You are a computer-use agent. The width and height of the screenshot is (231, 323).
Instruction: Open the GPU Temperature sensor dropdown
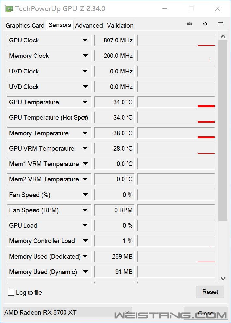85,102
